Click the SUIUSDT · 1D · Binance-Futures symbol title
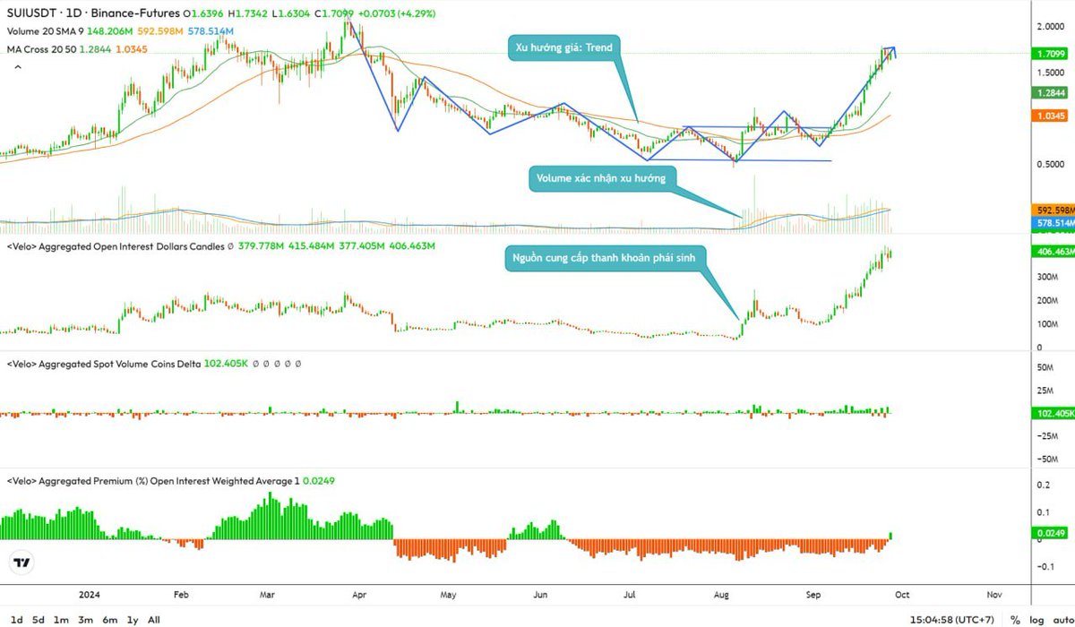 (91, 13)
